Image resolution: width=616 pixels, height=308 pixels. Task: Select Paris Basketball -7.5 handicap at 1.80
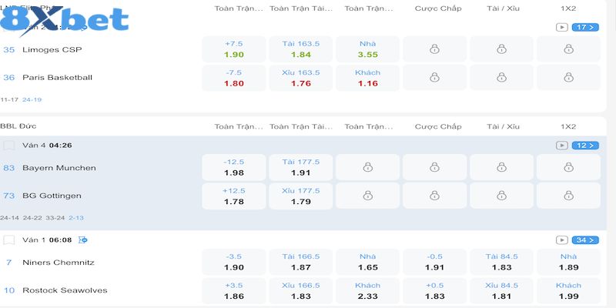point(234,78)
